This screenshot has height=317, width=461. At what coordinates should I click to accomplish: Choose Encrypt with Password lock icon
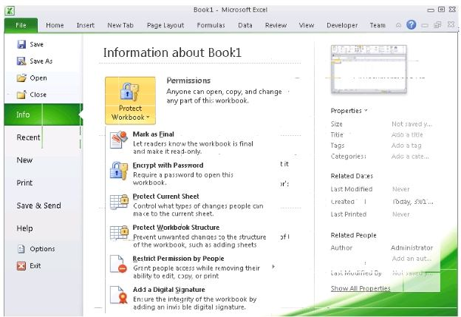point(119,170)
